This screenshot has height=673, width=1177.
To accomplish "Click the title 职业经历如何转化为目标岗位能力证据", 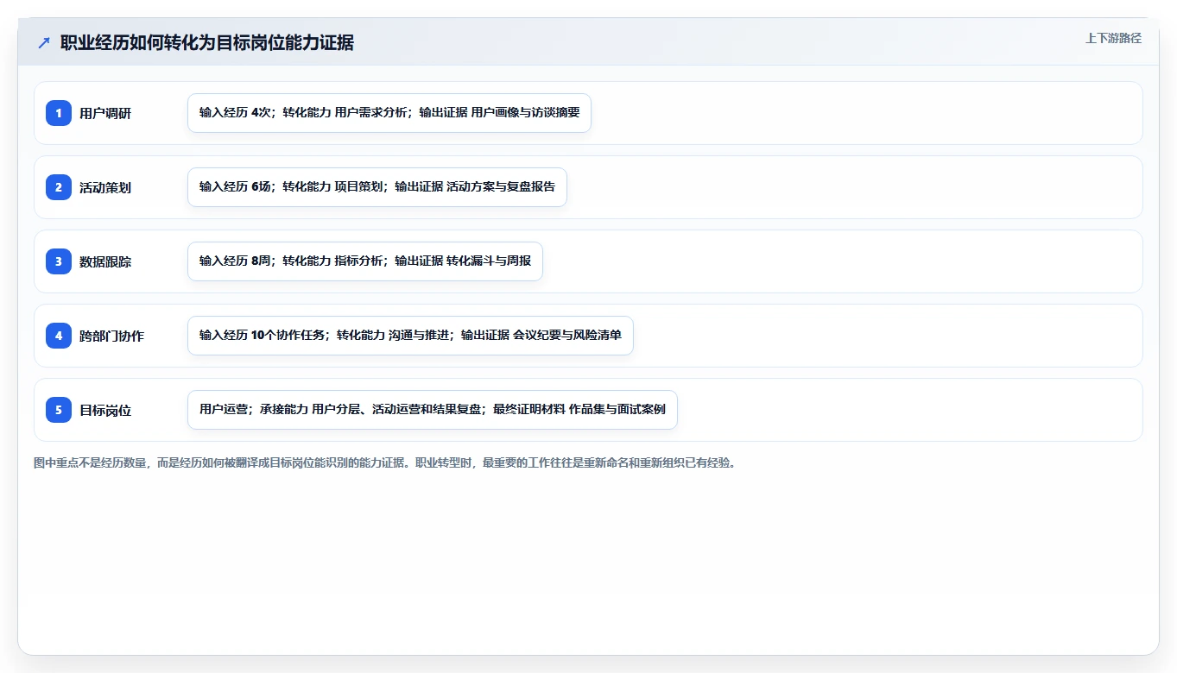I will (207, 43).
